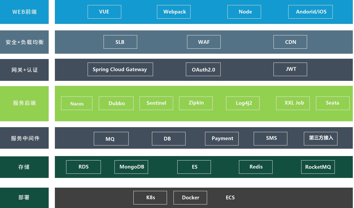
Task: Click the 第三方接入 box
Action: click(321, 139)
